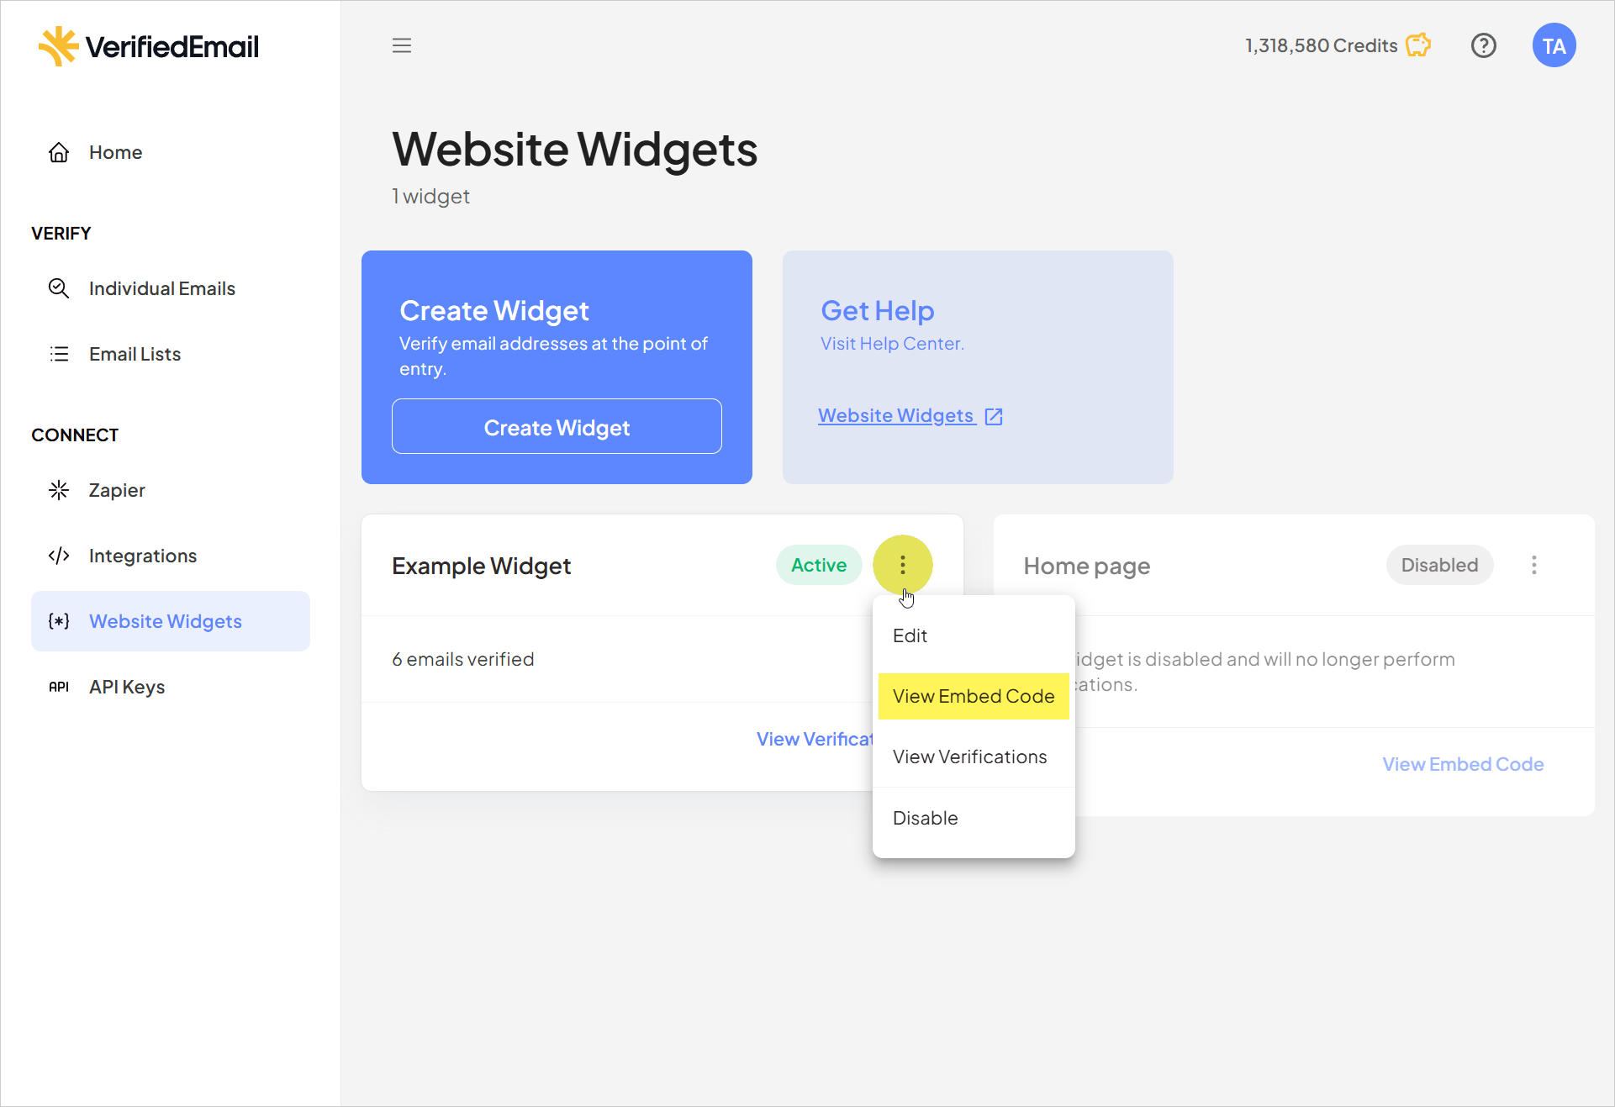This screenshot has height=1107, width=1615.
Task: Click the Website Widgets curly braces icon
Action: [x=59, y=621]
